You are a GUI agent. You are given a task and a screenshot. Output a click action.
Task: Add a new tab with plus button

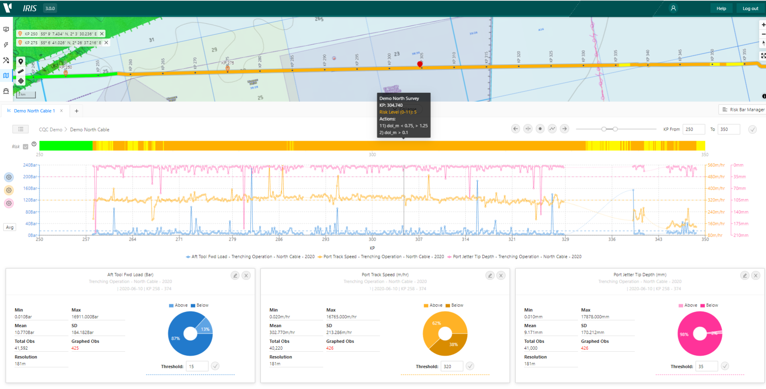(76, 111)
